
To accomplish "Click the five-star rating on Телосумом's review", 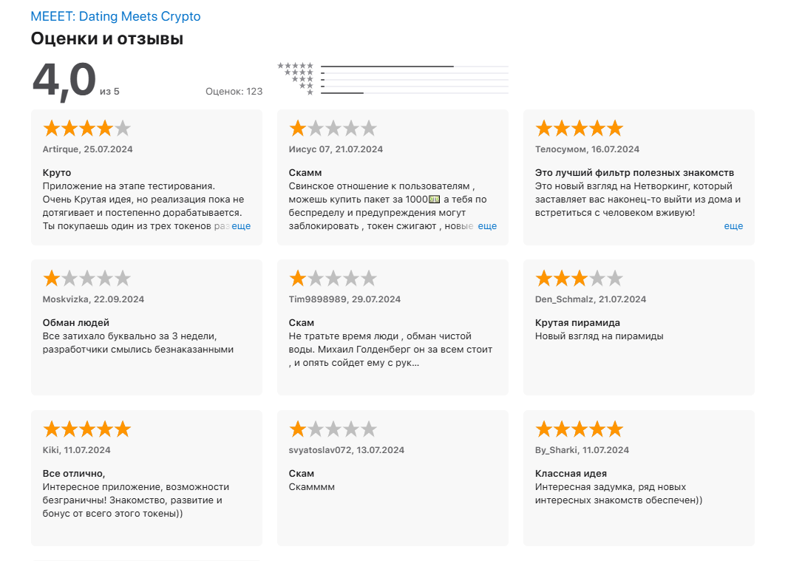I will [x=579, y=129].
